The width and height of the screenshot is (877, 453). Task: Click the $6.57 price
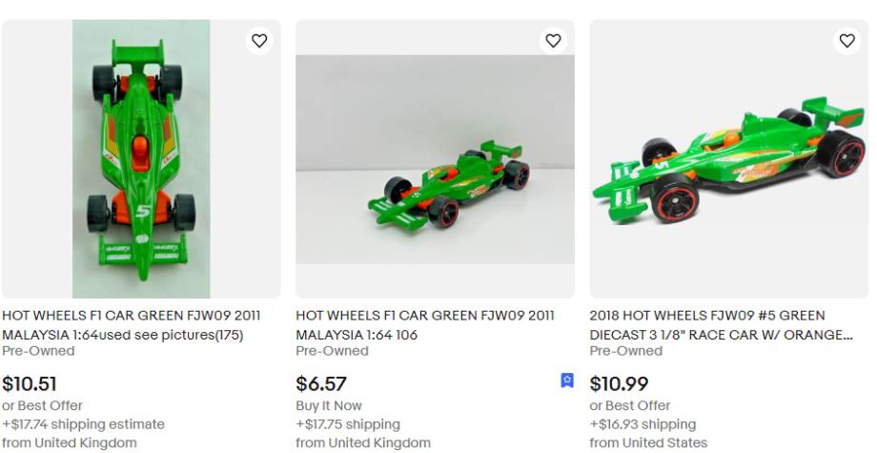321,384
